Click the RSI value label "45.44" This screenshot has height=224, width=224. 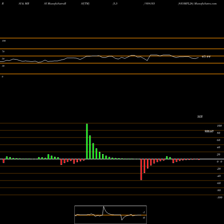(206, 56)
